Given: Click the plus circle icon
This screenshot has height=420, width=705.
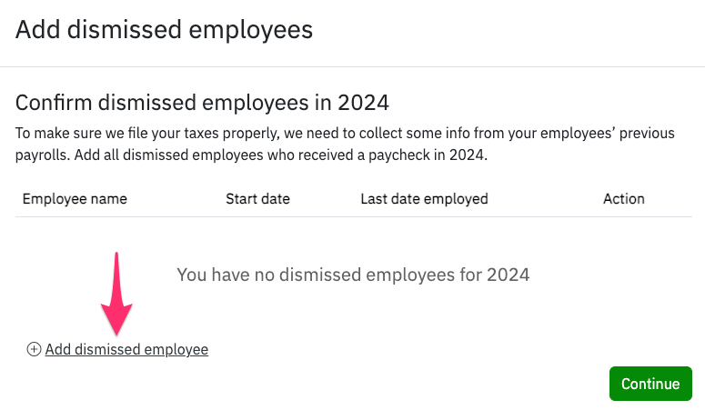Looking at the screenshot, I should (35, 349).
